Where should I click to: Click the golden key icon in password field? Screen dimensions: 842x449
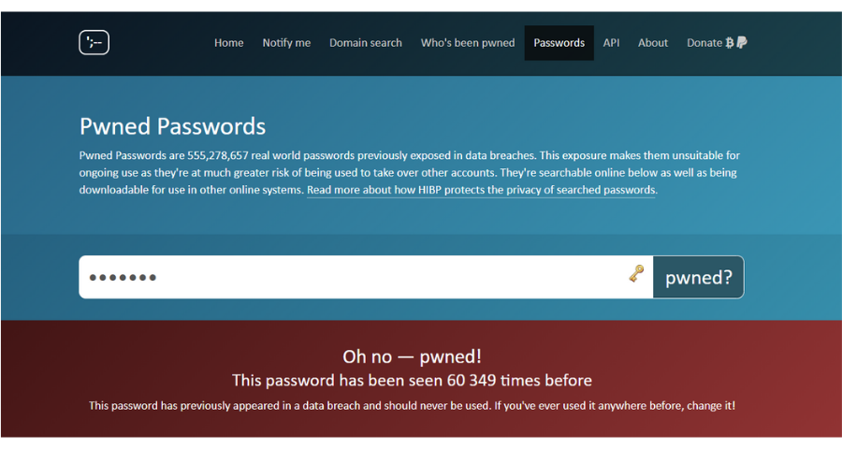click(636, 273)
